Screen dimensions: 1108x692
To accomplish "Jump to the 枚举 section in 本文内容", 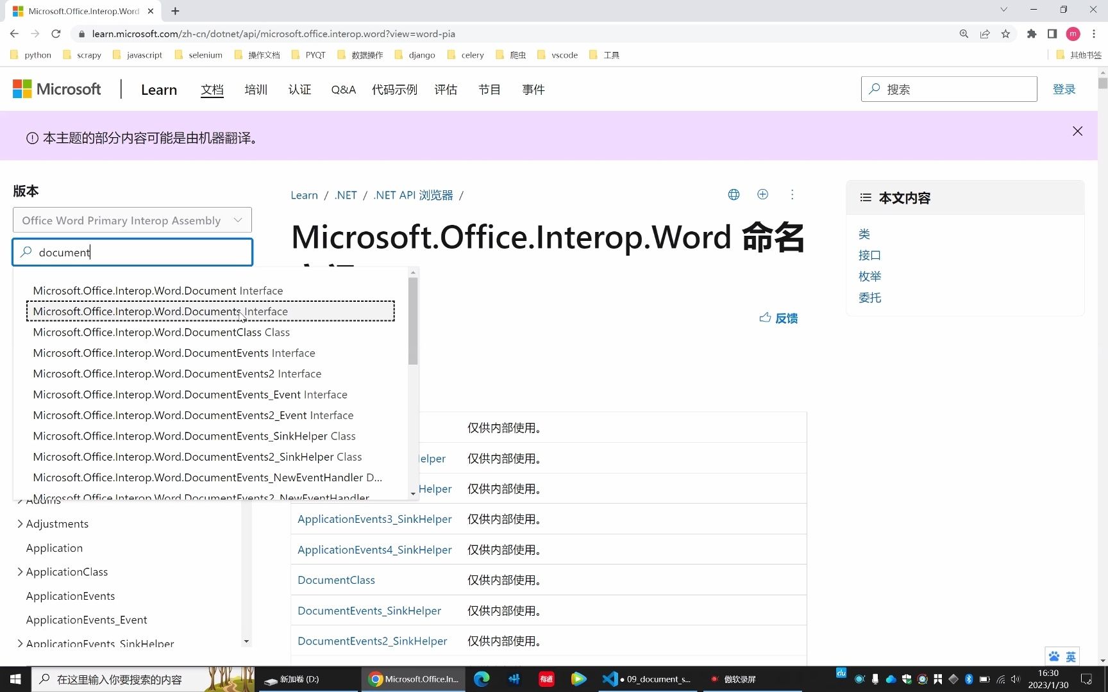I will click(869, 276).
